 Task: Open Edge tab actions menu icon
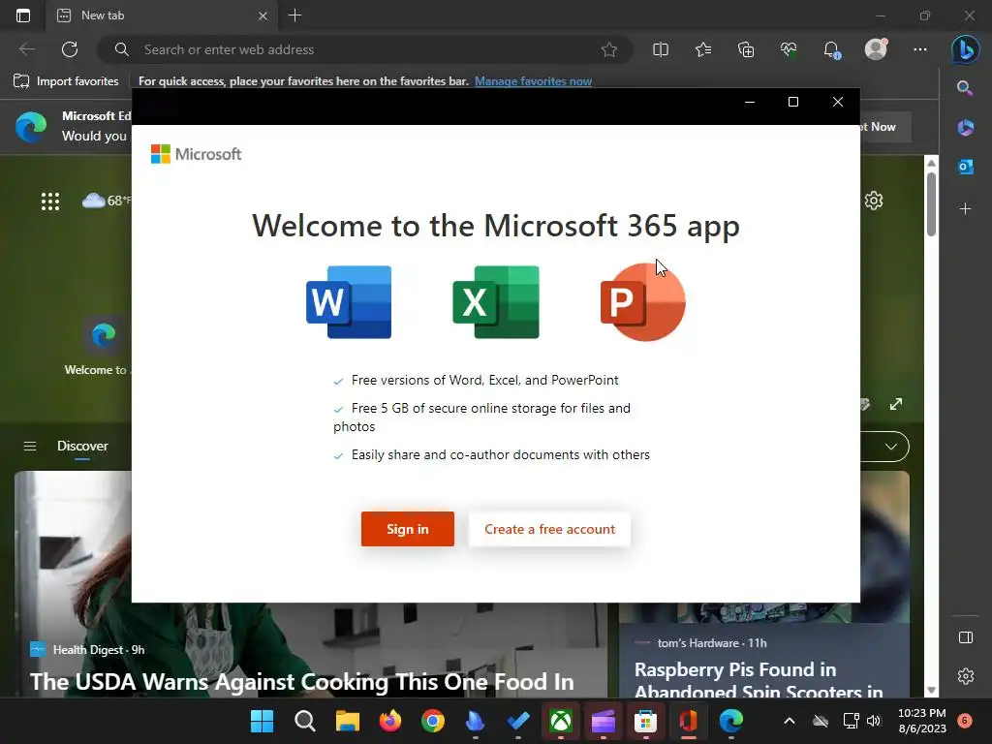pos(23,15)
